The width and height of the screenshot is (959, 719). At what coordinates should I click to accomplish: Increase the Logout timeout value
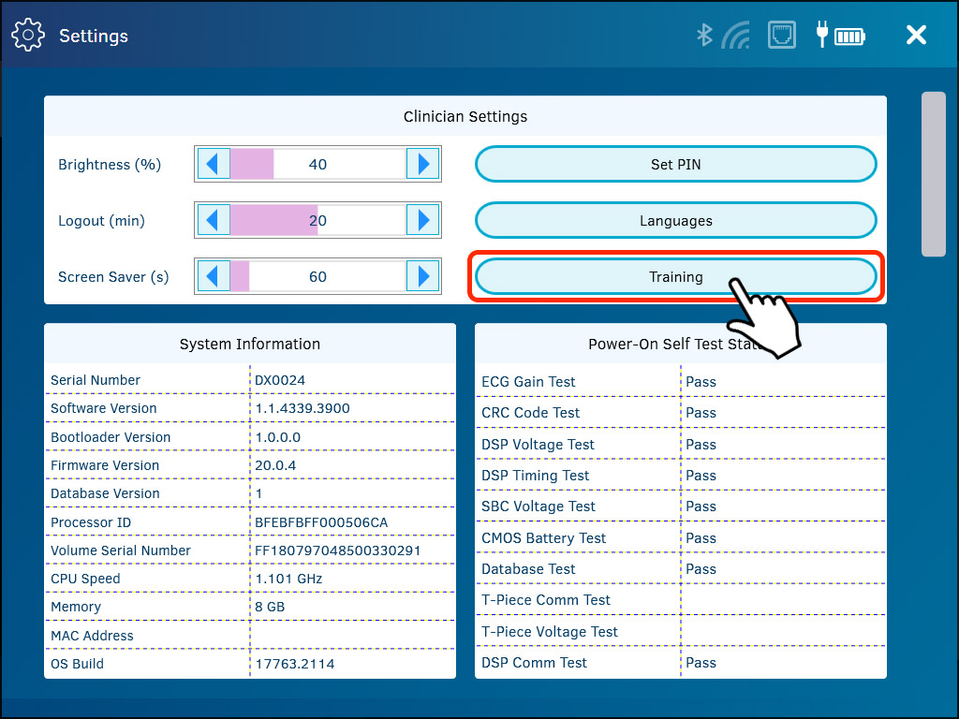(x=423, y=219)
